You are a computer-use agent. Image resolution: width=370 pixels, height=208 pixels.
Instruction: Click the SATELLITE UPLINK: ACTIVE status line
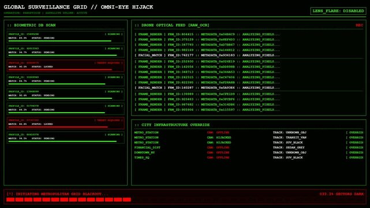tap(66, 13)
